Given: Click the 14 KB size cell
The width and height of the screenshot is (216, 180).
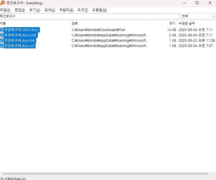Looking at the screenshot, I should pyautogui.click(x=172, y=30).
